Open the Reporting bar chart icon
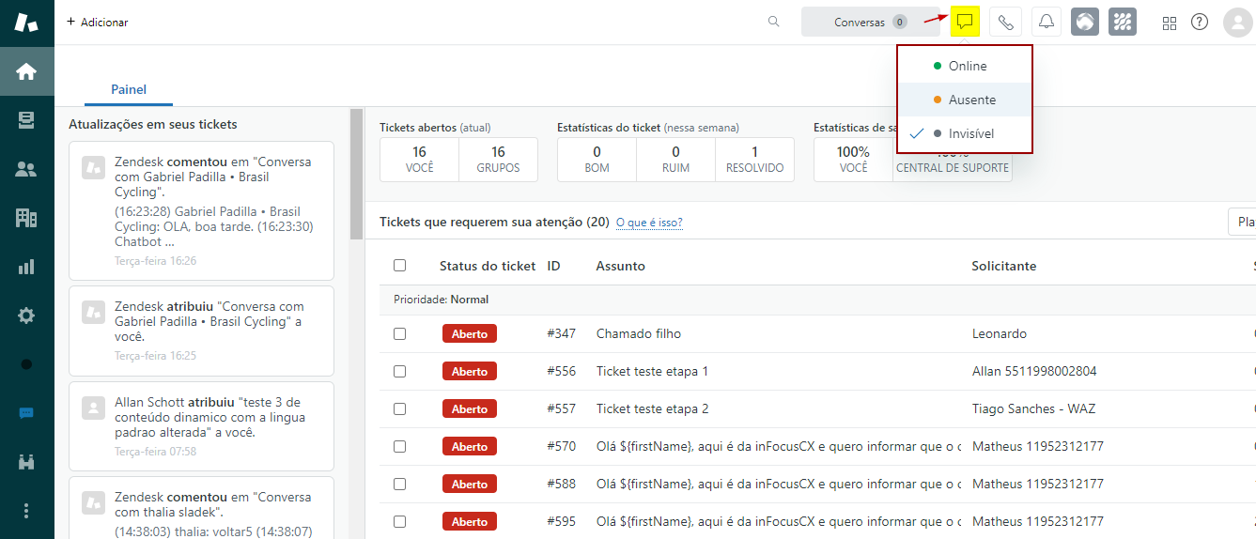The width and height of the screenshot is (1256, 539). (26, 267)
